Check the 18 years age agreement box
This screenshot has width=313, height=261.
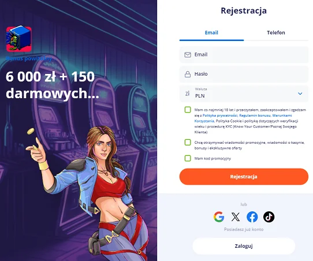coord(188,110)
